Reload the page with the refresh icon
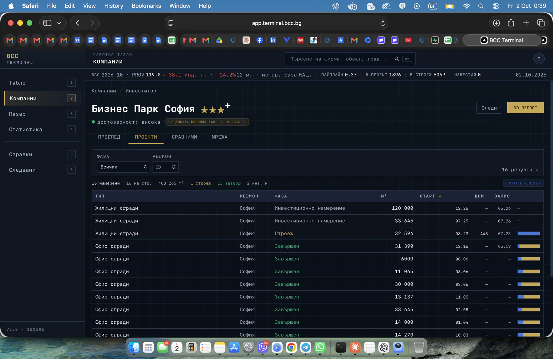This screenshot has height=359, width=553. click(x=382, y=23)
